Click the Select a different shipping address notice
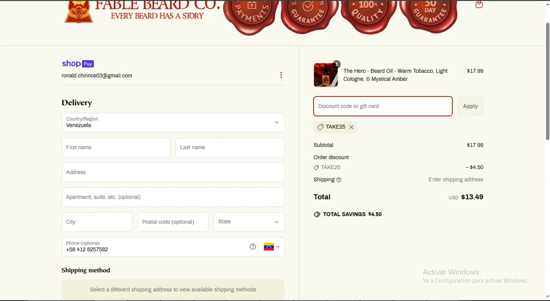The image size is (550, 301). click(x=173, y=290)
